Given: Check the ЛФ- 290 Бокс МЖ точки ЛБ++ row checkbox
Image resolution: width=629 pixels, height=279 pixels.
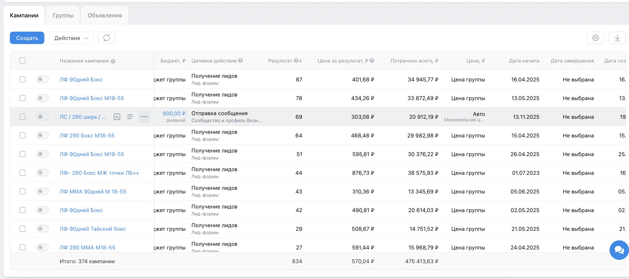Looking at the screenshot, I should pos(23,173).
